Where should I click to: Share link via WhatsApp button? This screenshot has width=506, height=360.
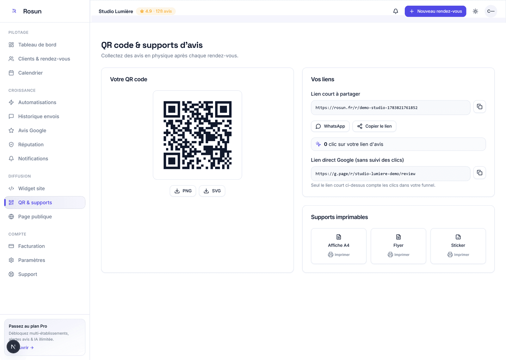coord(330,126)
